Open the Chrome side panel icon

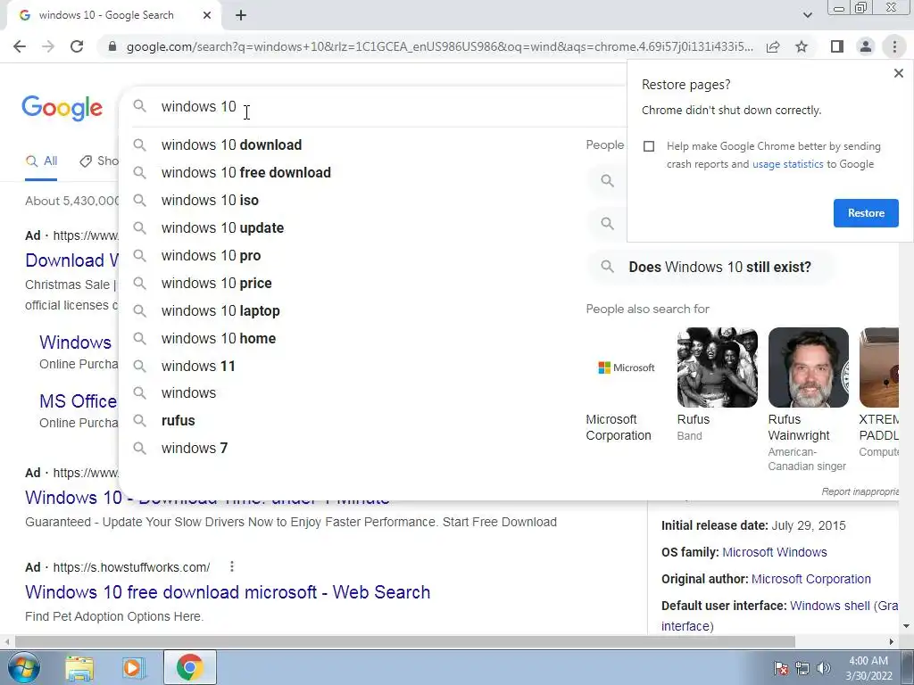coord(837,46)
